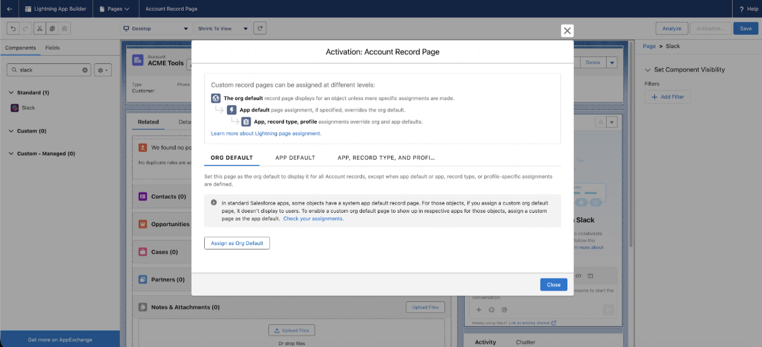Click the Contacts related list icon
This screenshot has height=347, width=762.
click(x=143, y=196)
